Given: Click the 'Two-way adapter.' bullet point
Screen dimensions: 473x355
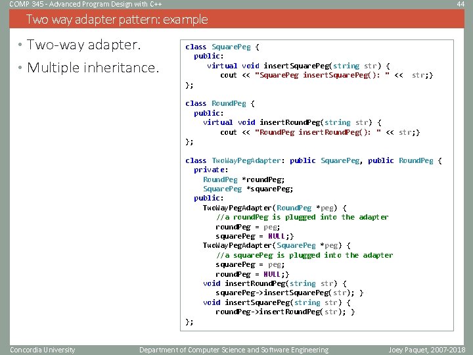Looking at the screenshot, I should coord(84,45).
